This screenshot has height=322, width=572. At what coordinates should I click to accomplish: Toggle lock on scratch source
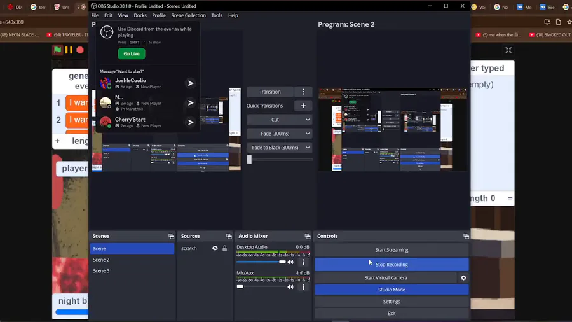click(225, 248)
